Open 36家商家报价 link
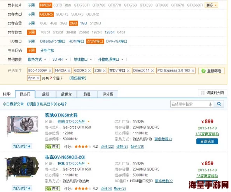 [207, 176]
